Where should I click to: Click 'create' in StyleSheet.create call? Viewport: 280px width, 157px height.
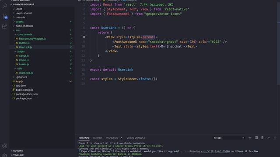144,79
